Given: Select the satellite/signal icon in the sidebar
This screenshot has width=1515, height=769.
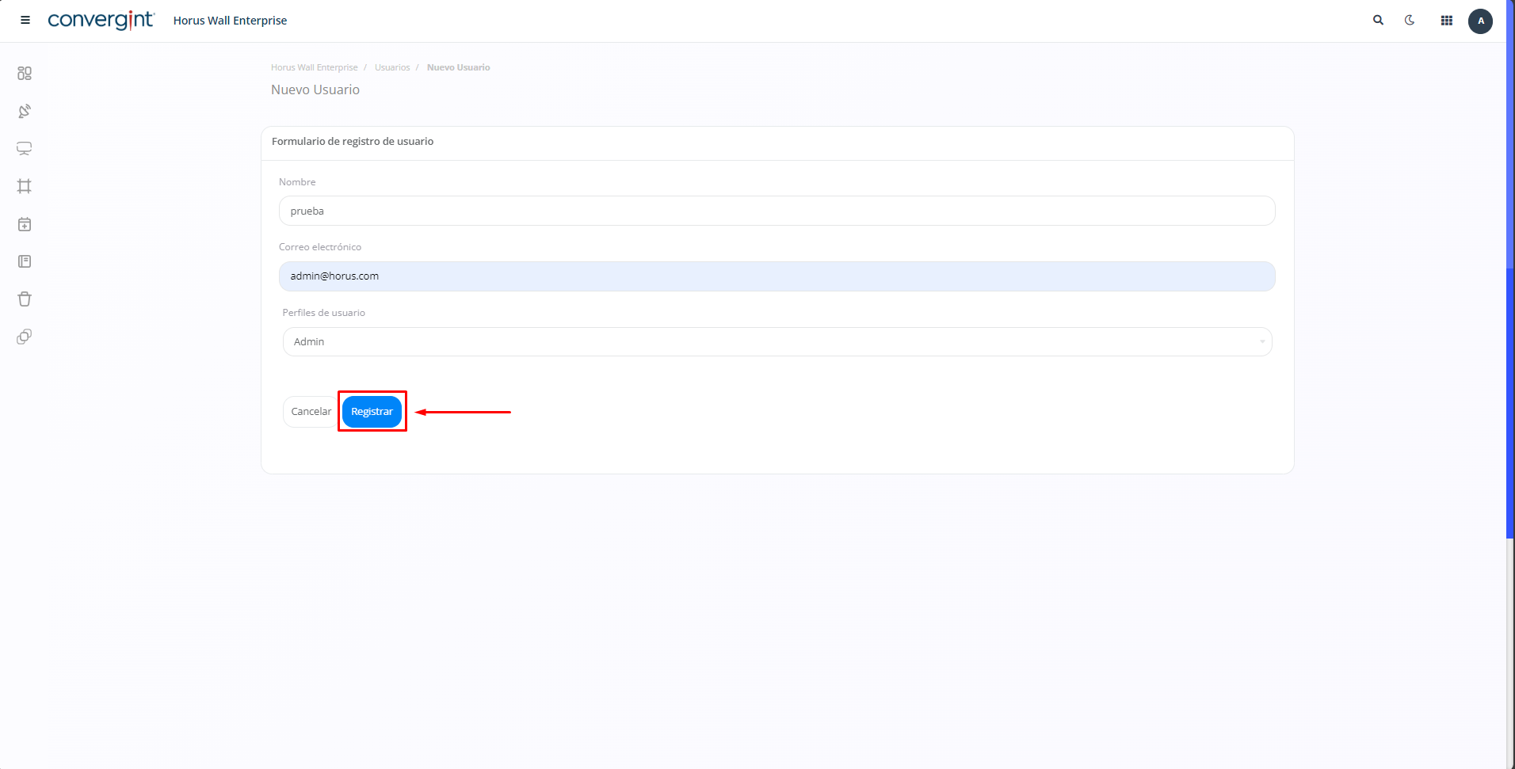Looking at the screenshot, I should coord(25,111).
